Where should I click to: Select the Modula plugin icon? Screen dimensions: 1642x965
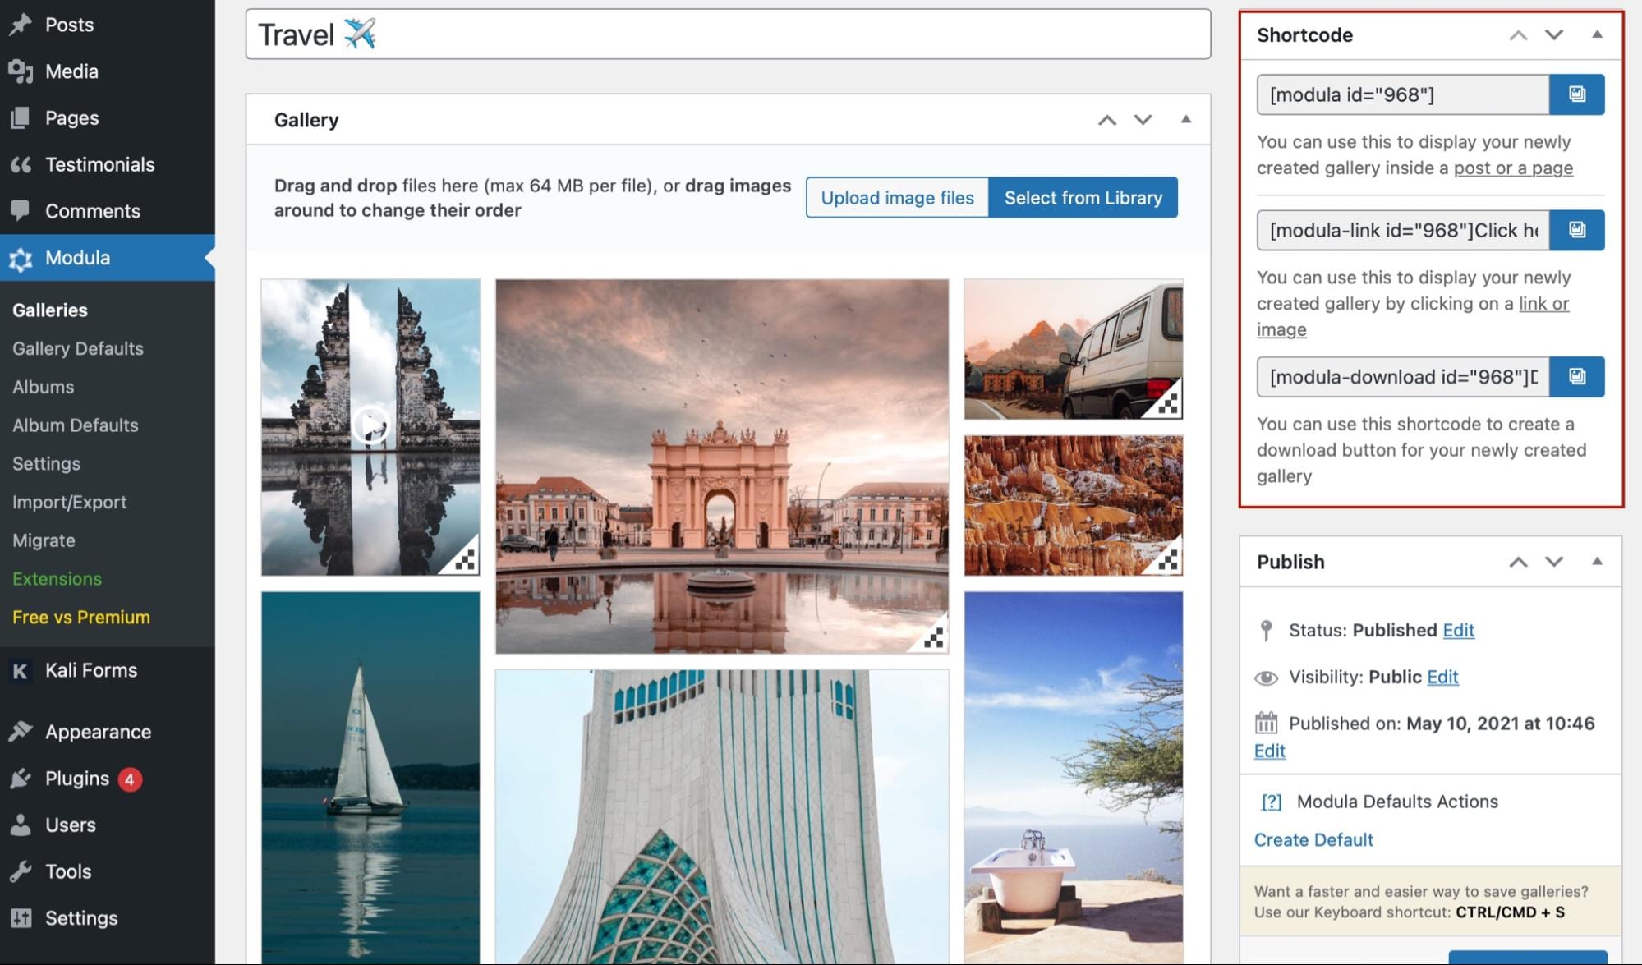[22, 258]
